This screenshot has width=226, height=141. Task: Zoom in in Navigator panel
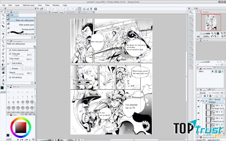point(215,34)
